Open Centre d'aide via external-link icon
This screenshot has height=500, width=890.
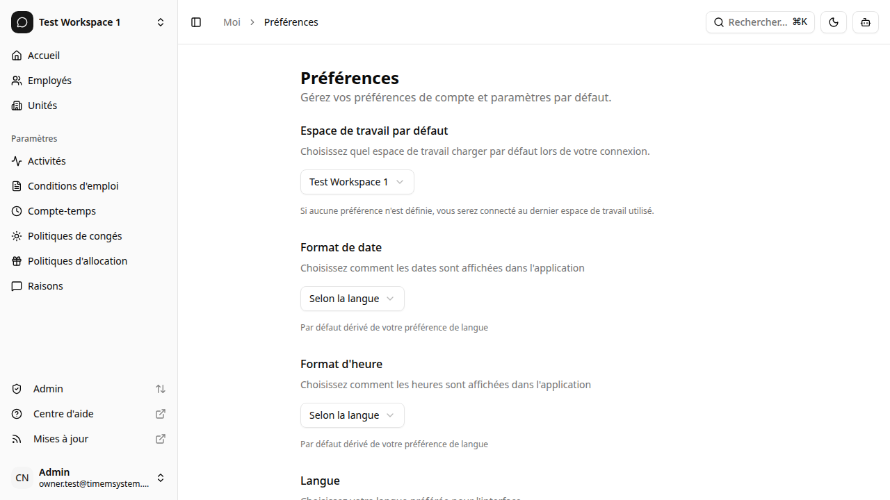[160, 413]
